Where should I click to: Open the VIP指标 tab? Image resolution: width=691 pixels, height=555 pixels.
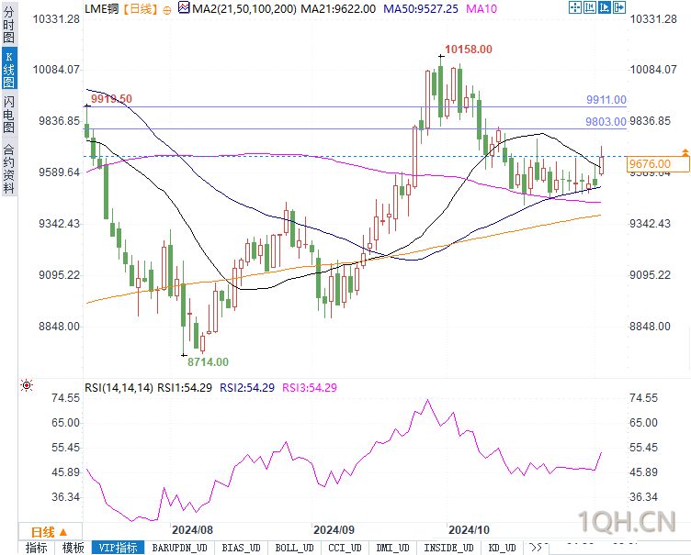119,548
